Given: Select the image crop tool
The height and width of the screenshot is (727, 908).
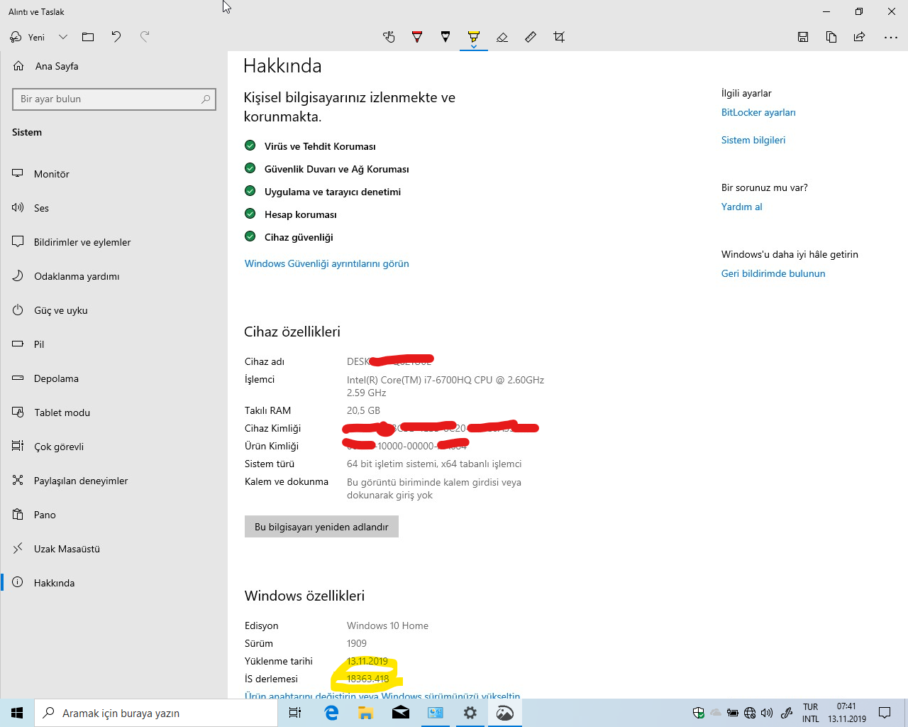Looking at the screenshot, I should [559, 37].
